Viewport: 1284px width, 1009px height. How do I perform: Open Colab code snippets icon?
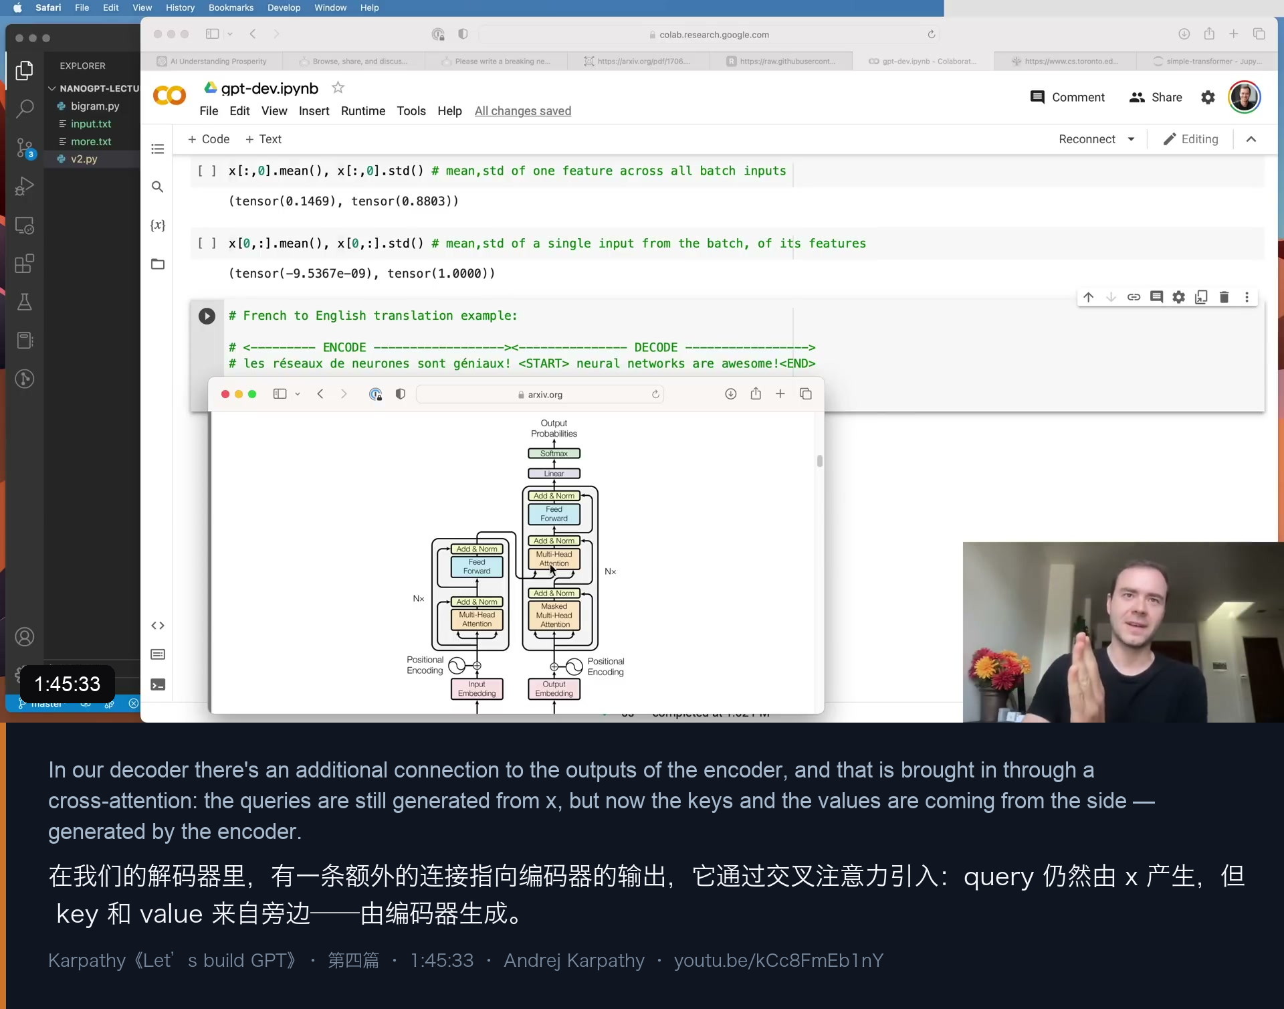coord(158,626)
